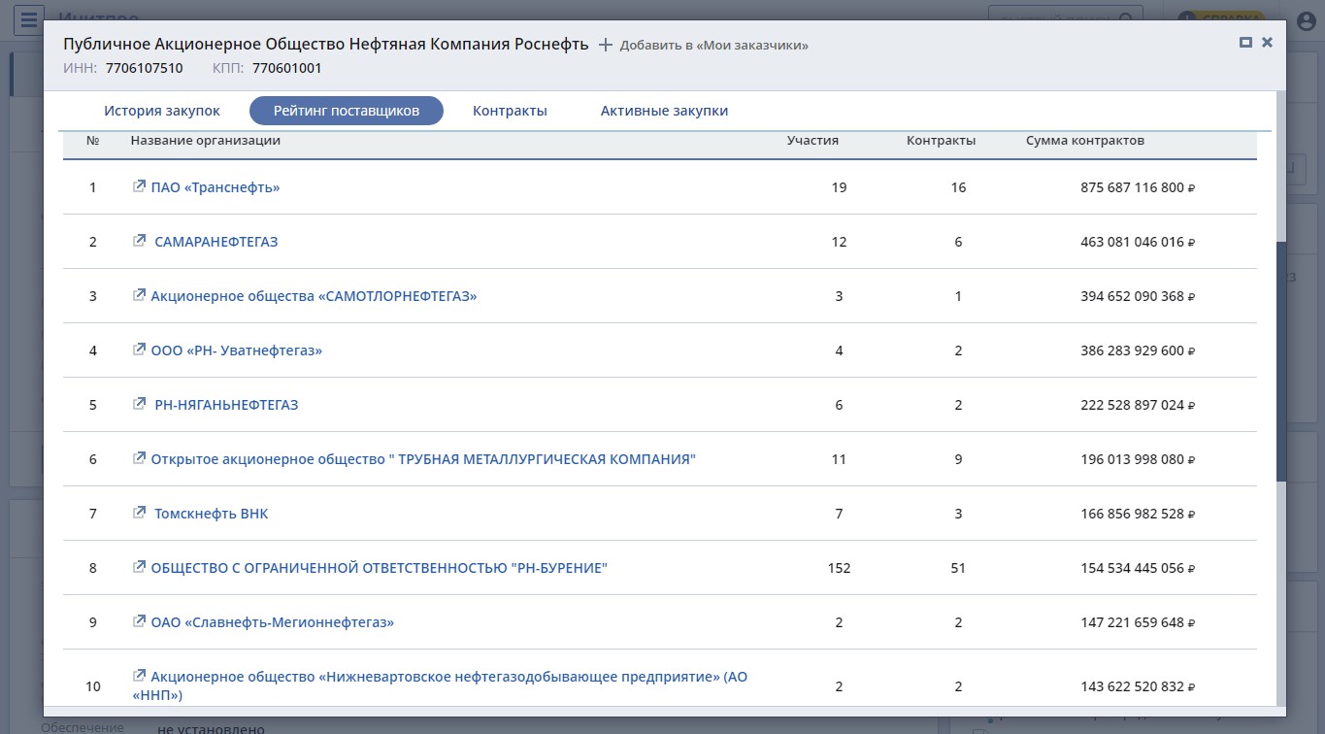1325x734 pixels.
Task: Open external link icon for «САМОТЛОРНЕФТЕГАЗ»
Action: [139, 295]
